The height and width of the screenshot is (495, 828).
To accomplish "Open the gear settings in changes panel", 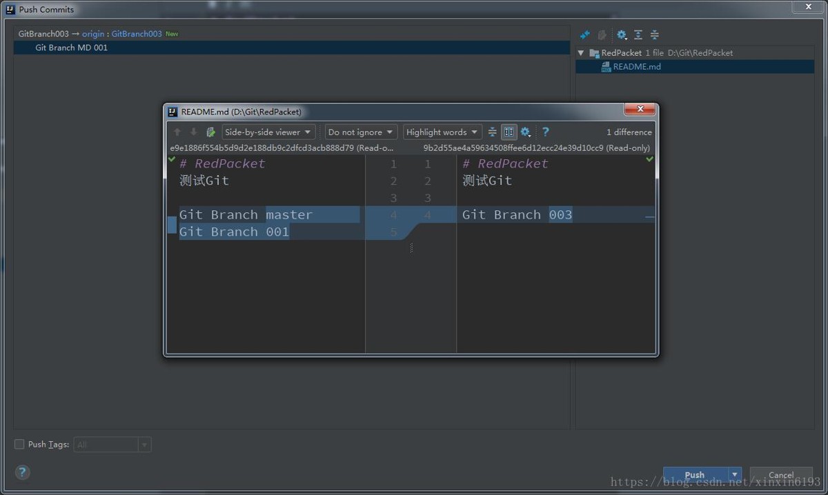I will [621, 34].
